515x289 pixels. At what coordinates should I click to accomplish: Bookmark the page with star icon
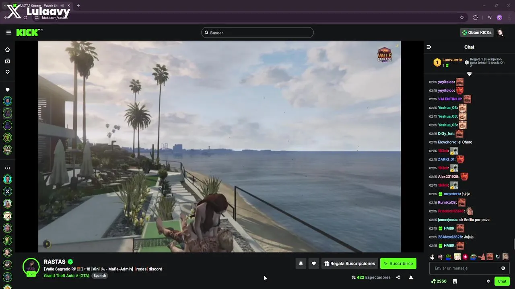point(462,17)
